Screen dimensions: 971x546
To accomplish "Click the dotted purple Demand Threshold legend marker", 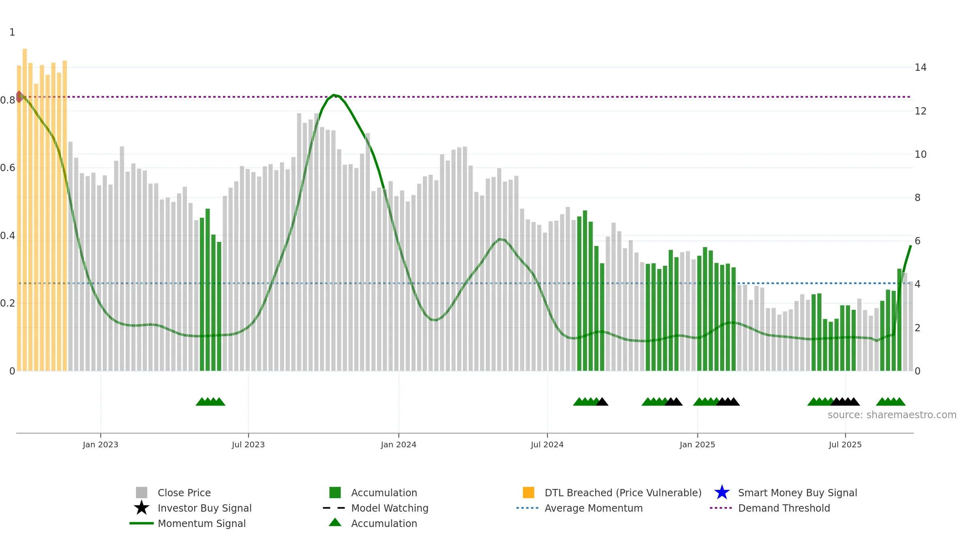I will [x=721, y=508].
